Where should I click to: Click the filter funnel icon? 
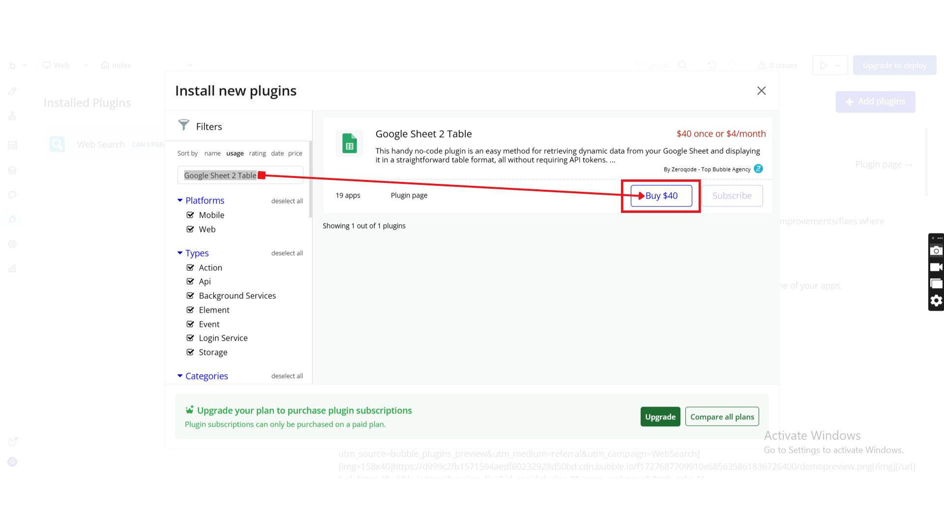coord(183,125)
